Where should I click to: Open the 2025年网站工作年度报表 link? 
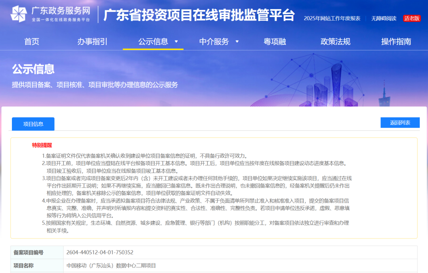[x=332, y=18]
